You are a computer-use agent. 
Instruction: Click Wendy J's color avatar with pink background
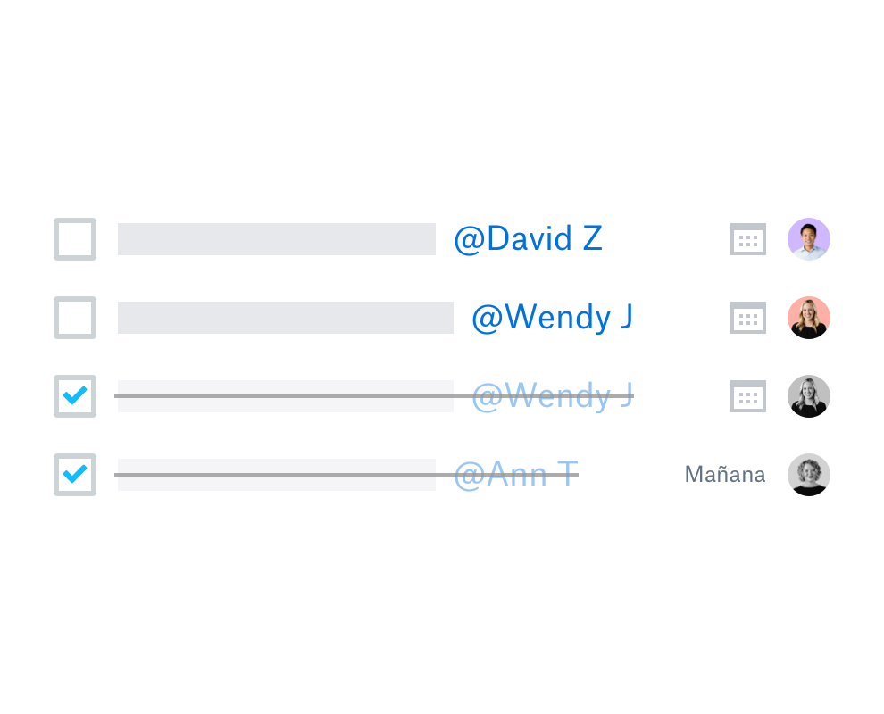point(809,318)
